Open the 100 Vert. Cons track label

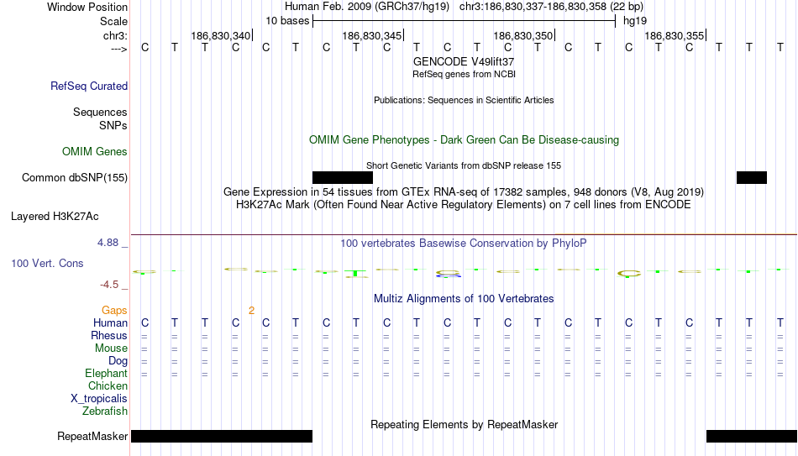point(47,263)
